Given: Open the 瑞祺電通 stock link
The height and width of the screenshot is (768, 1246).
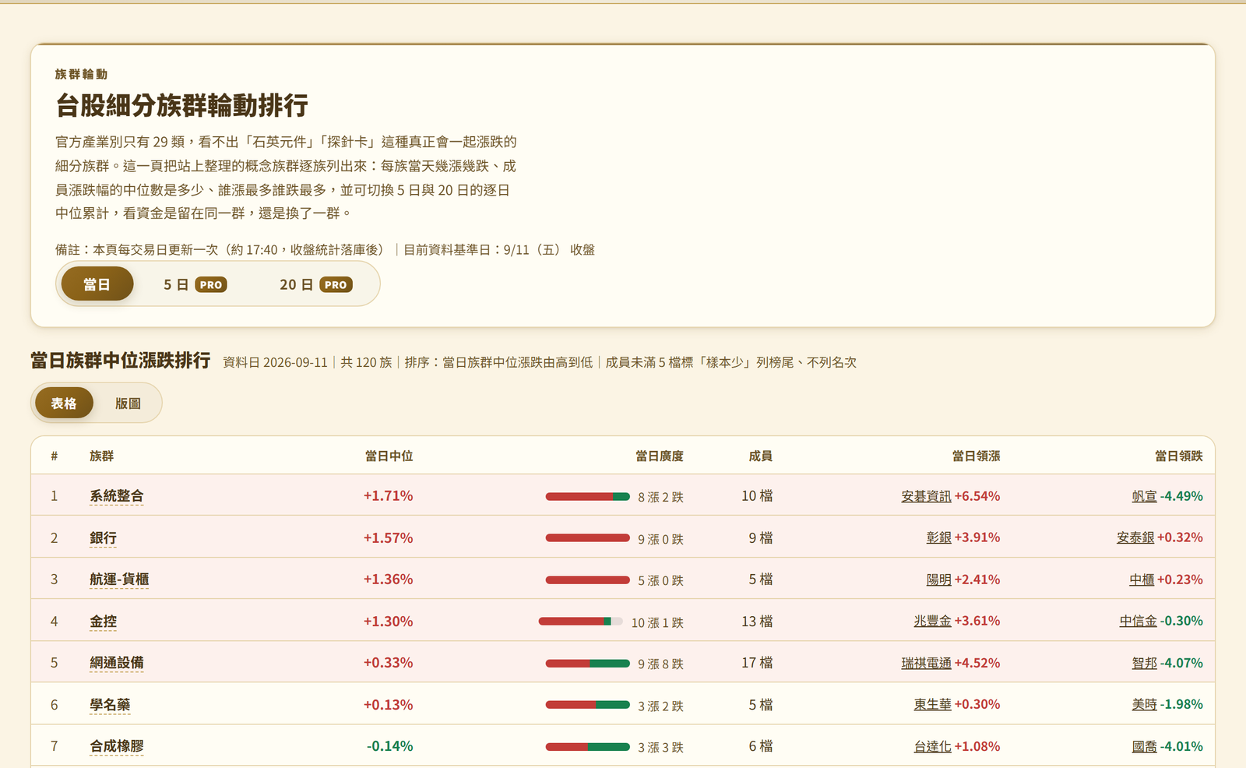Looking at the screenshot, I should (926, 663).
